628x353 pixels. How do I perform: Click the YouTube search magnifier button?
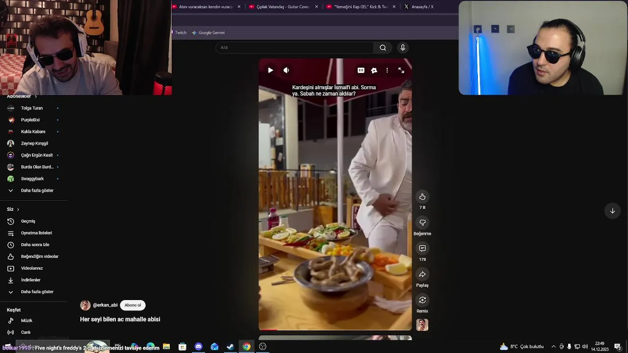383,48
